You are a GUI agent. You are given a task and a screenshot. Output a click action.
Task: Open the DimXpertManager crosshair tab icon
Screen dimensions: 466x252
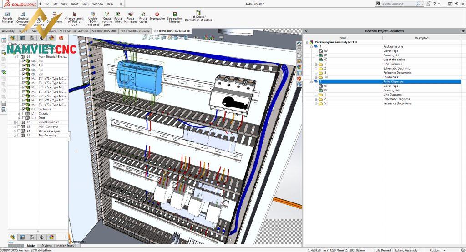[41, 38]
